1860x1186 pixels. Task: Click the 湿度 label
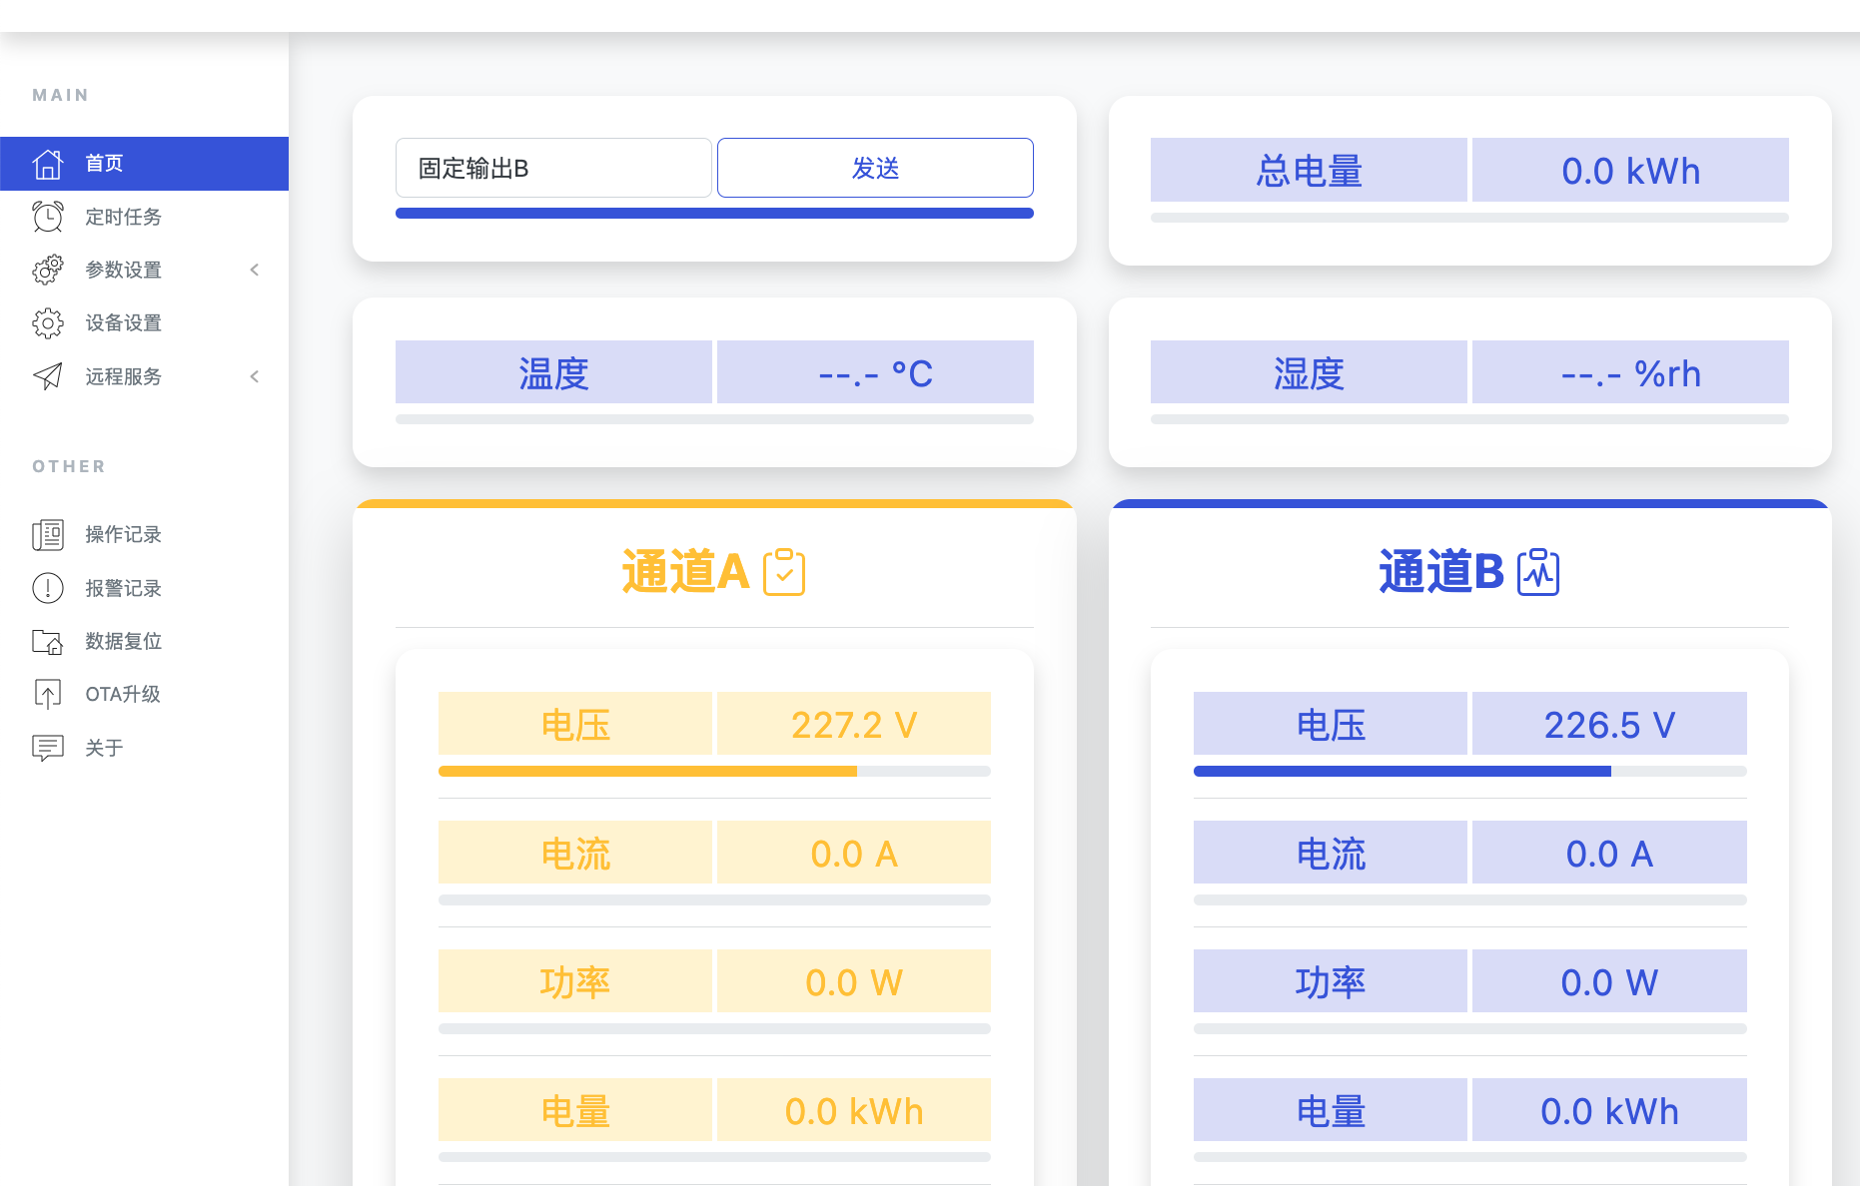click(1309, 372)
